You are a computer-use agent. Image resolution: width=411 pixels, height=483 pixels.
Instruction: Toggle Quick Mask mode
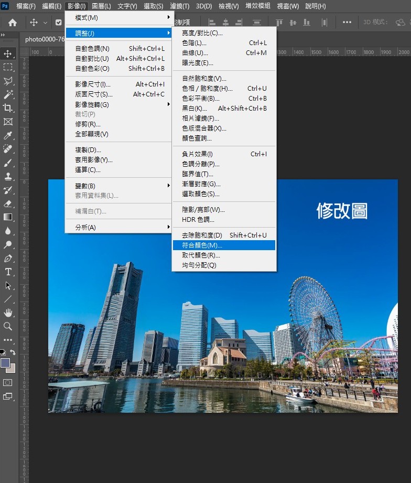(8, 382)
